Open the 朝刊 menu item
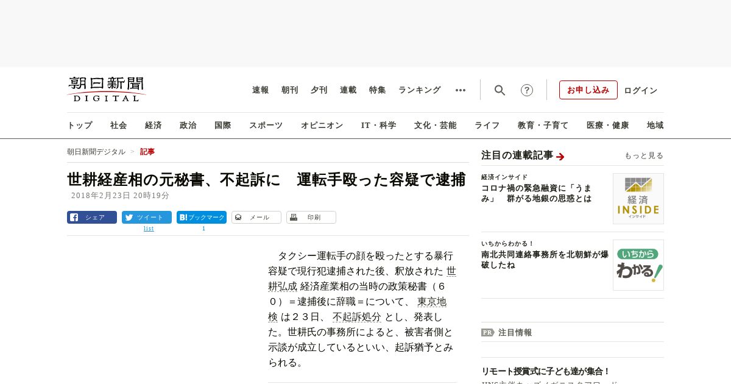 point(290,90)
